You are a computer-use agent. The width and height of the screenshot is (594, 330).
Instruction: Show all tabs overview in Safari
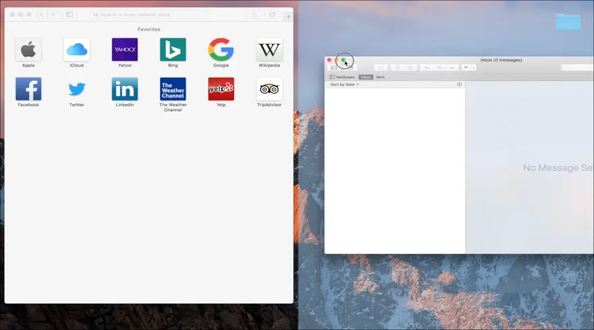coord(273,14)
